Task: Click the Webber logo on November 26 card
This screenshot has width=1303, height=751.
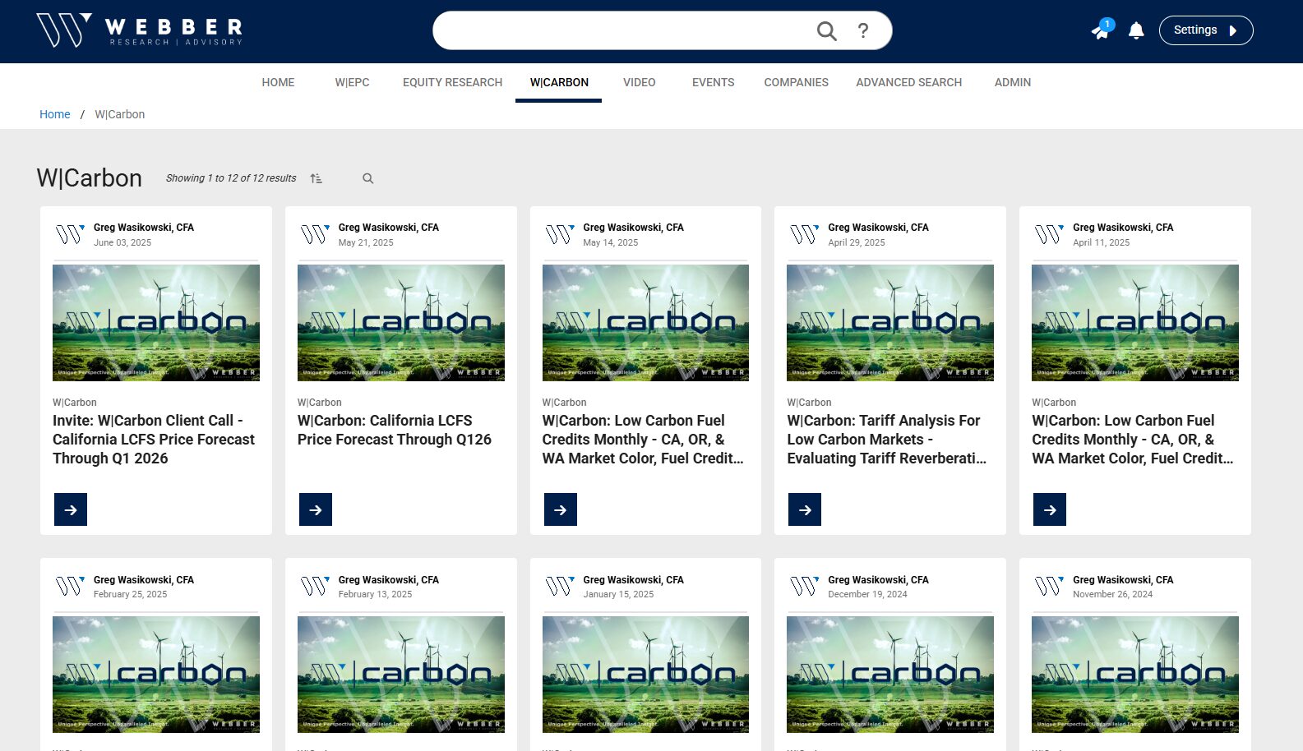Action: coord(1049,587)
